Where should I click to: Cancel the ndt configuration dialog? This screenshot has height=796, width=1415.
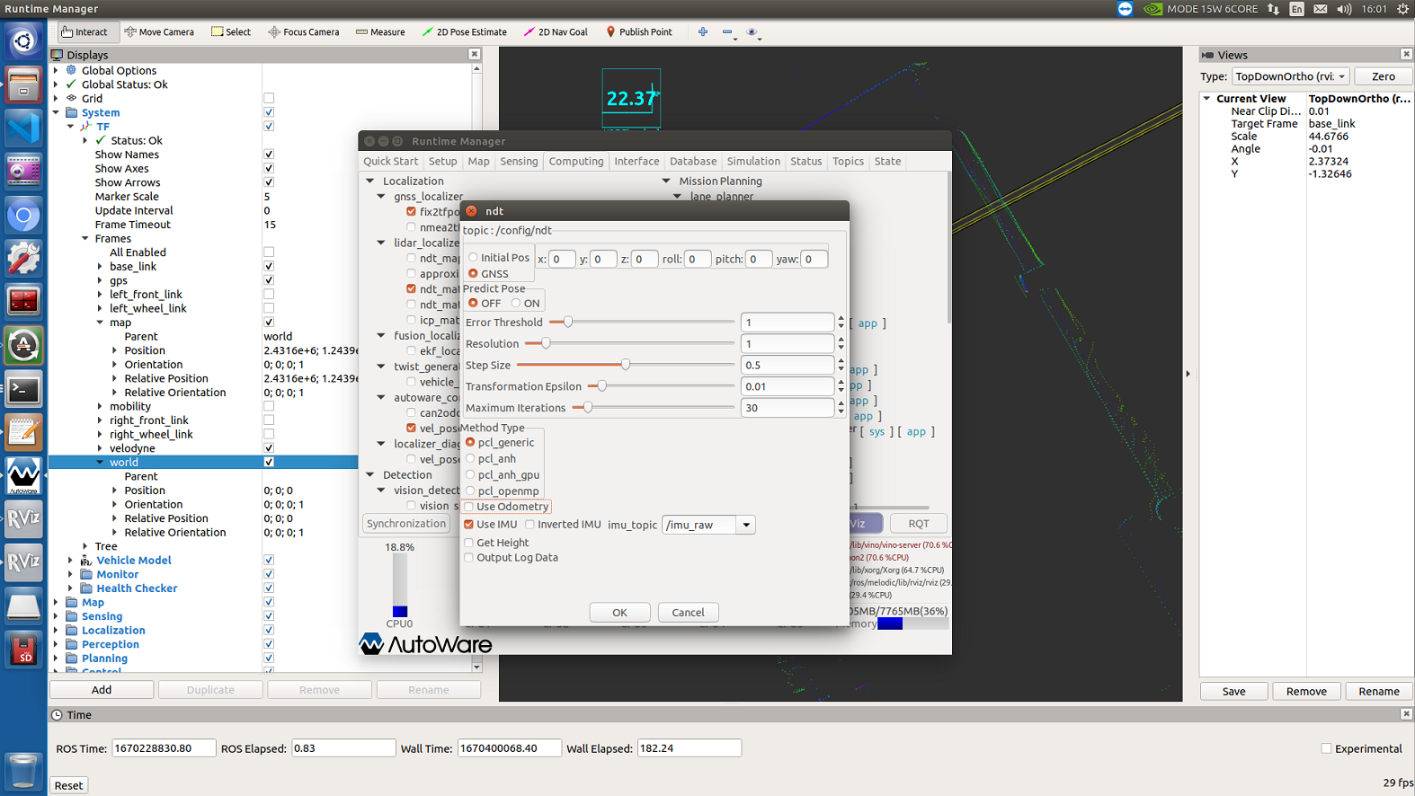pyautogui.click(x=689, y=613)
